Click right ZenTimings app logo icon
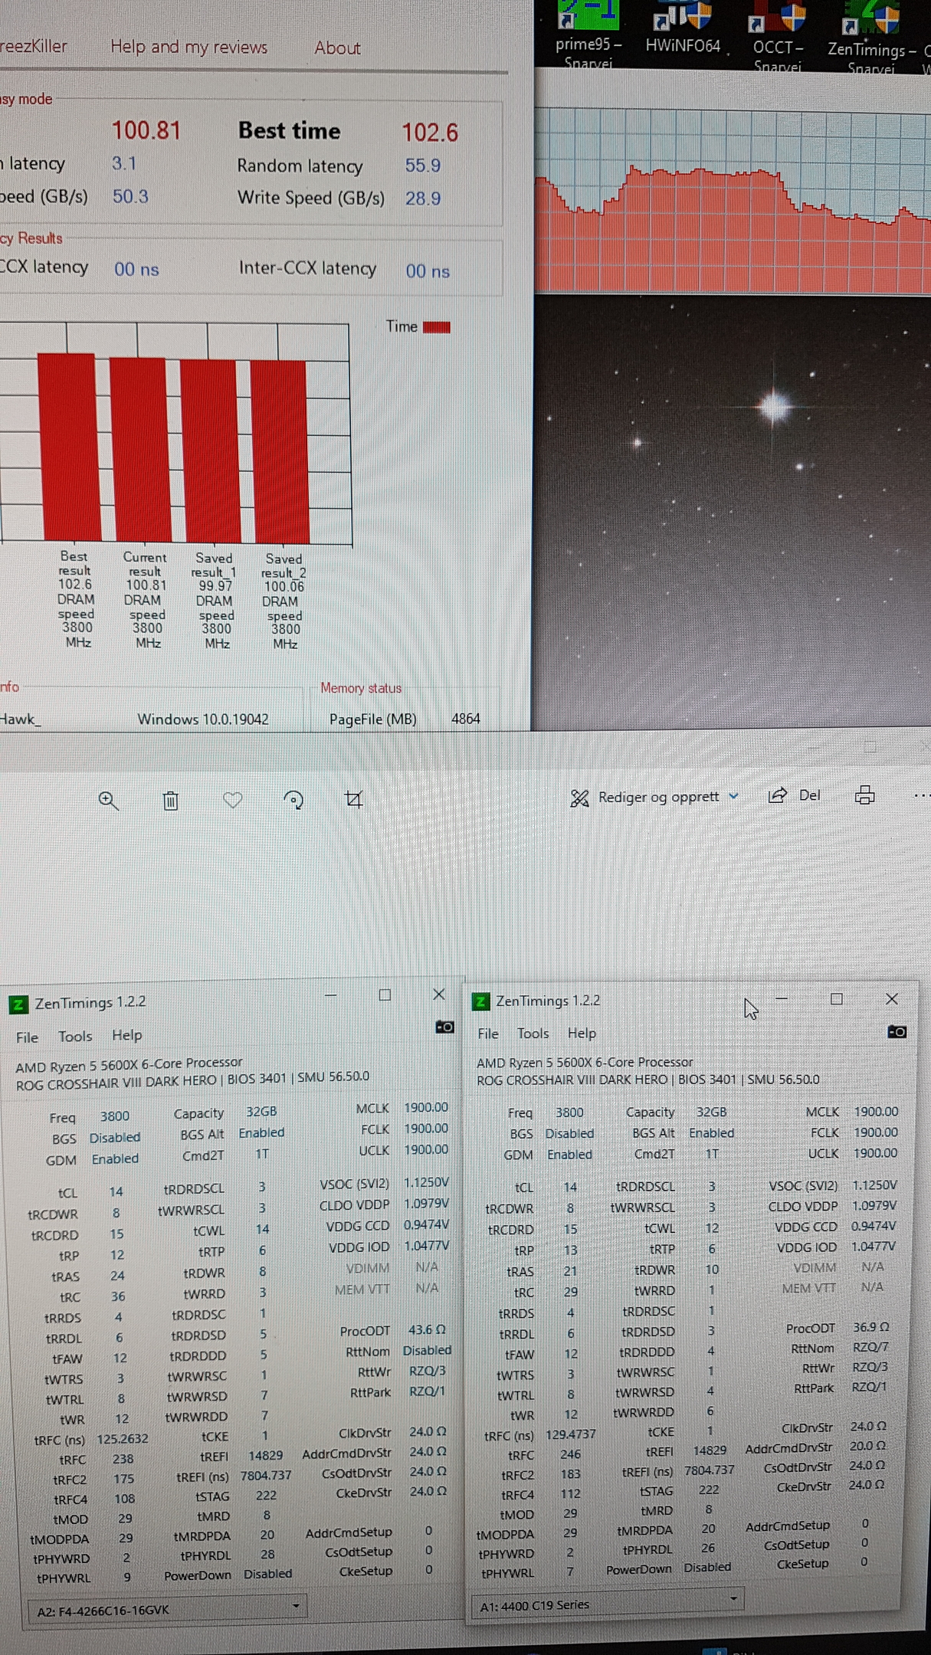This screenshot has width=931, height=1655. (480, 1001)
